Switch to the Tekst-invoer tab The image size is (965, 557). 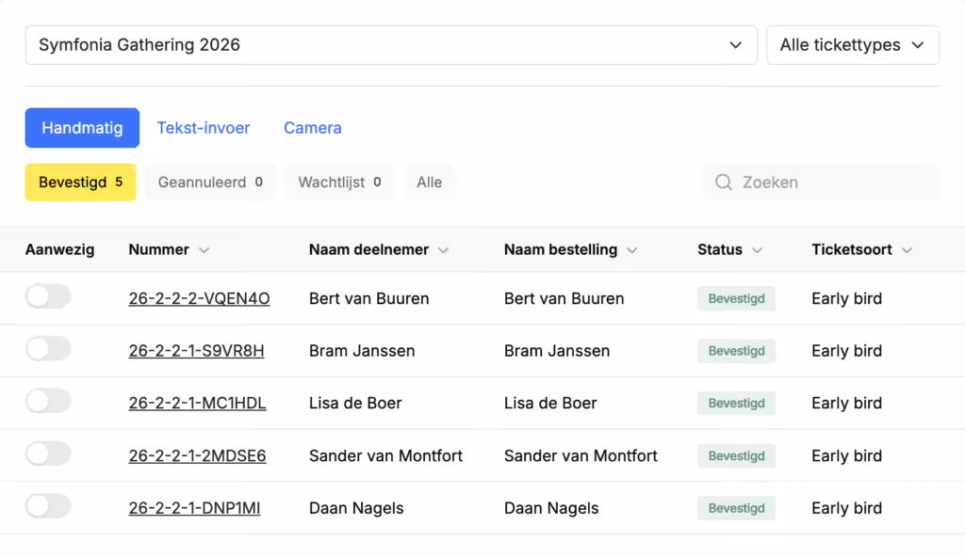[204, 128]
